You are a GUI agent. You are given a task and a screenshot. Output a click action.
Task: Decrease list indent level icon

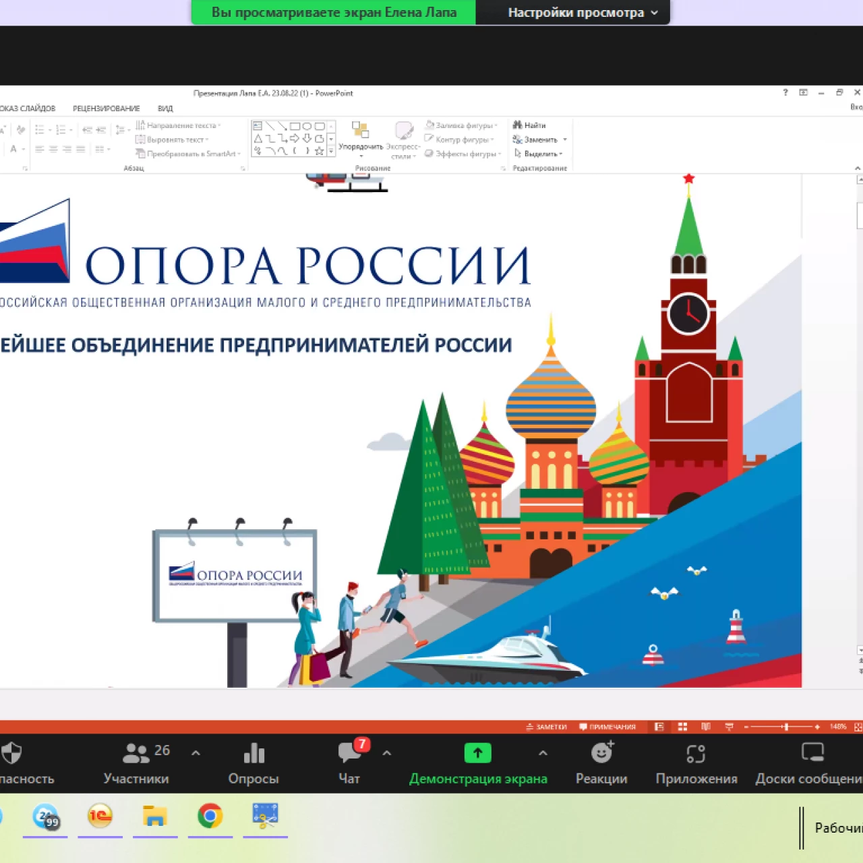coord(87,129)
